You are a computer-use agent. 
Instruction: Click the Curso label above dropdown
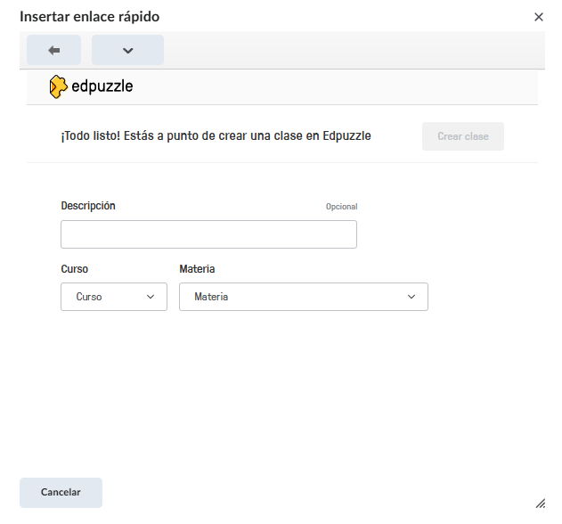tap(75, 269)
